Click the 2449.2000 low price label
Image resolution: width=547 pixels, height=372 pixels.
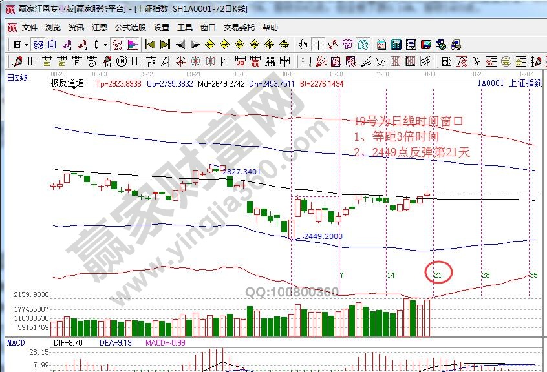323,236
